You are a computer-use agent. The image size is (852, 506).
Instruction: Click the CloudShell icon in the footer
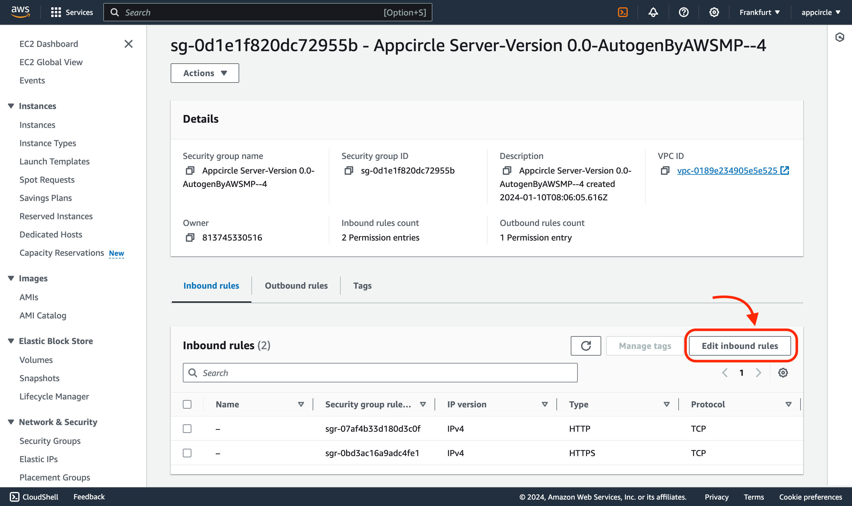(x=14, y=497)
